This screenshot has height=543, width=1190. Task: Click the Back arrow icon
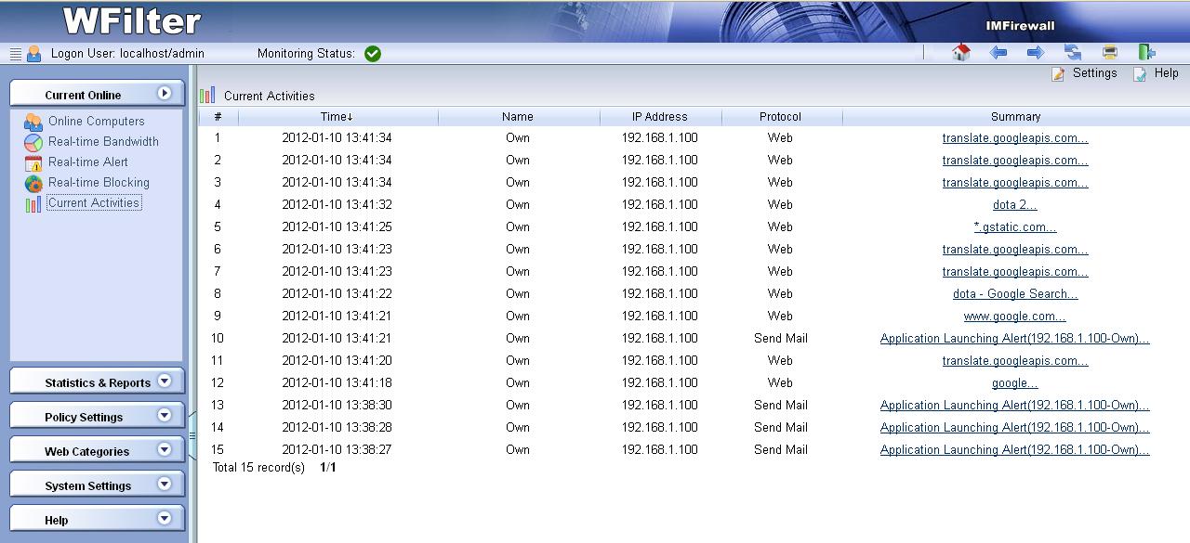[998, 53]
